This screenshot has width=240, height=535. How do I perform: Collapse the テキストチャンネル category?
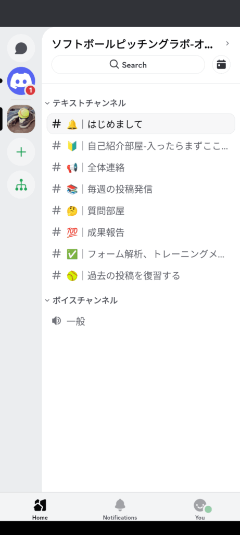[x=85, y=103]
